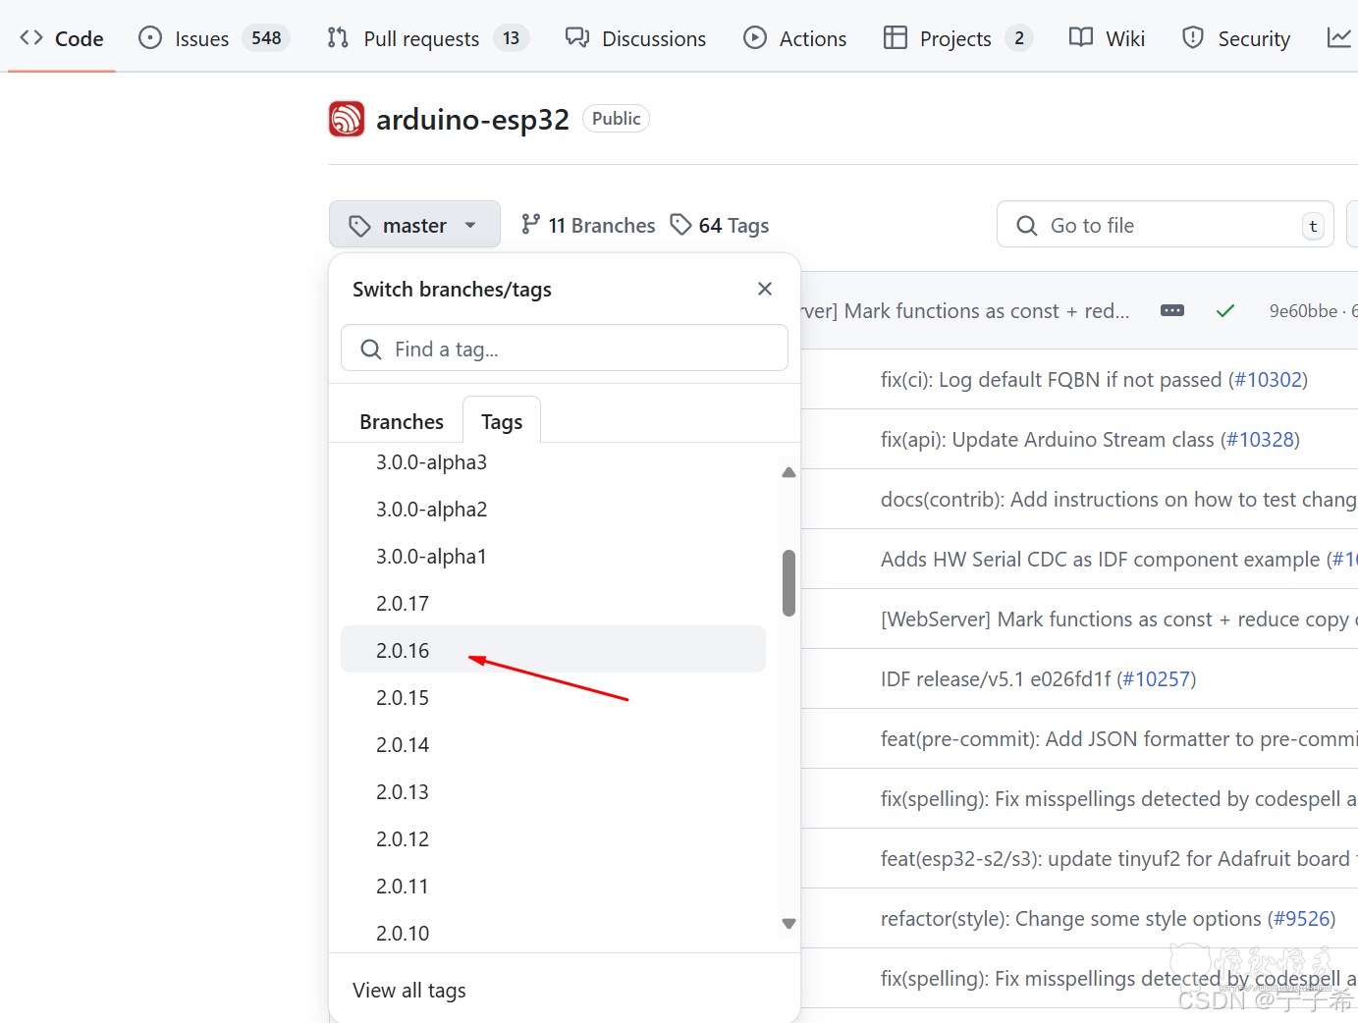Select tag 2.0.12

pyautogui.click(x=553, y=839)
